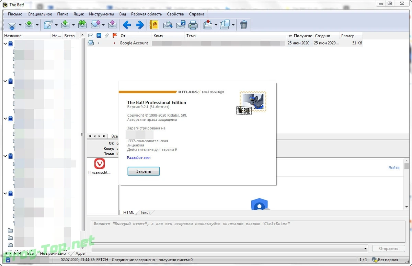Open the Специальное menu
The width and height of the screenshot is (412, 266).
(x=40, y=14)
